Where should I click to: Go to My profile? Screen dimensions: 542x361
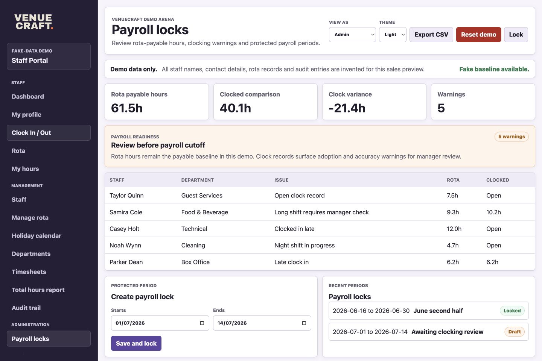click(x=49, y=115)
